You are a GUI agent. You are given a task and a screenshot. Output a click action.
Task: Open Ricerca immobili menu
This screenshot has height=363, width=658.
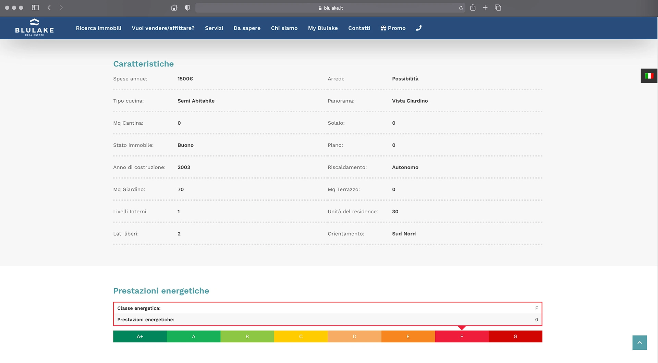click(99, 28)
